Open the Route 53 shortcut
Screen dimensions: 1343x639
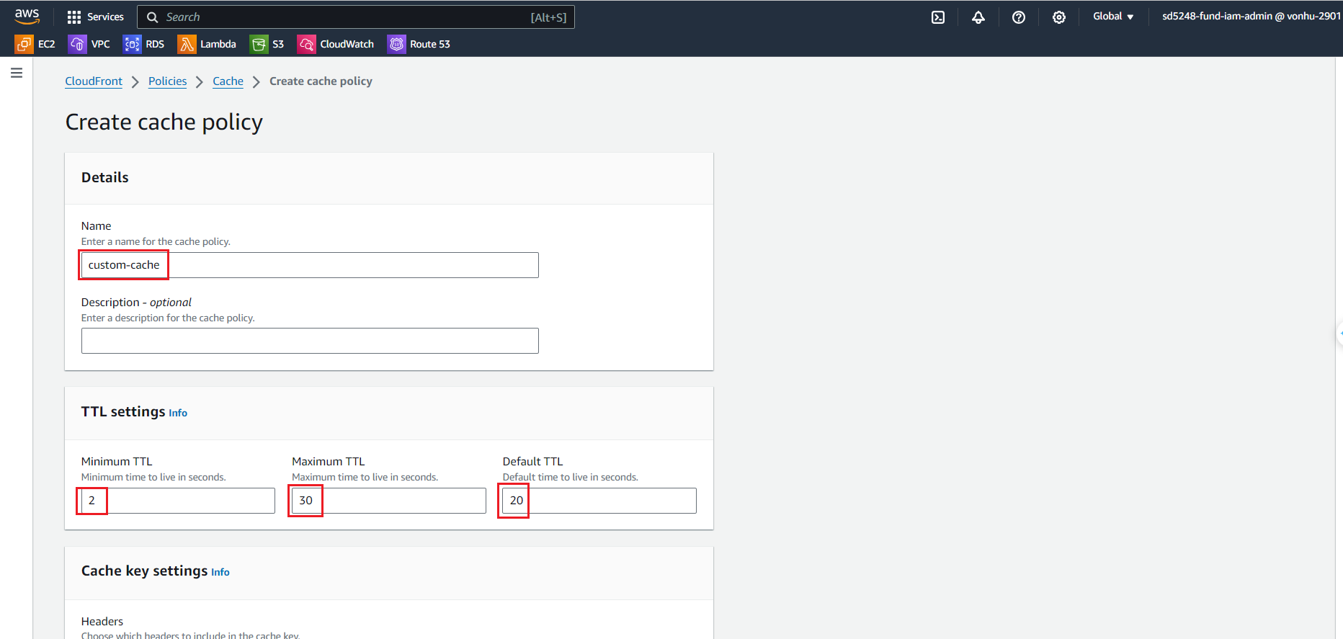pos(419,44)
